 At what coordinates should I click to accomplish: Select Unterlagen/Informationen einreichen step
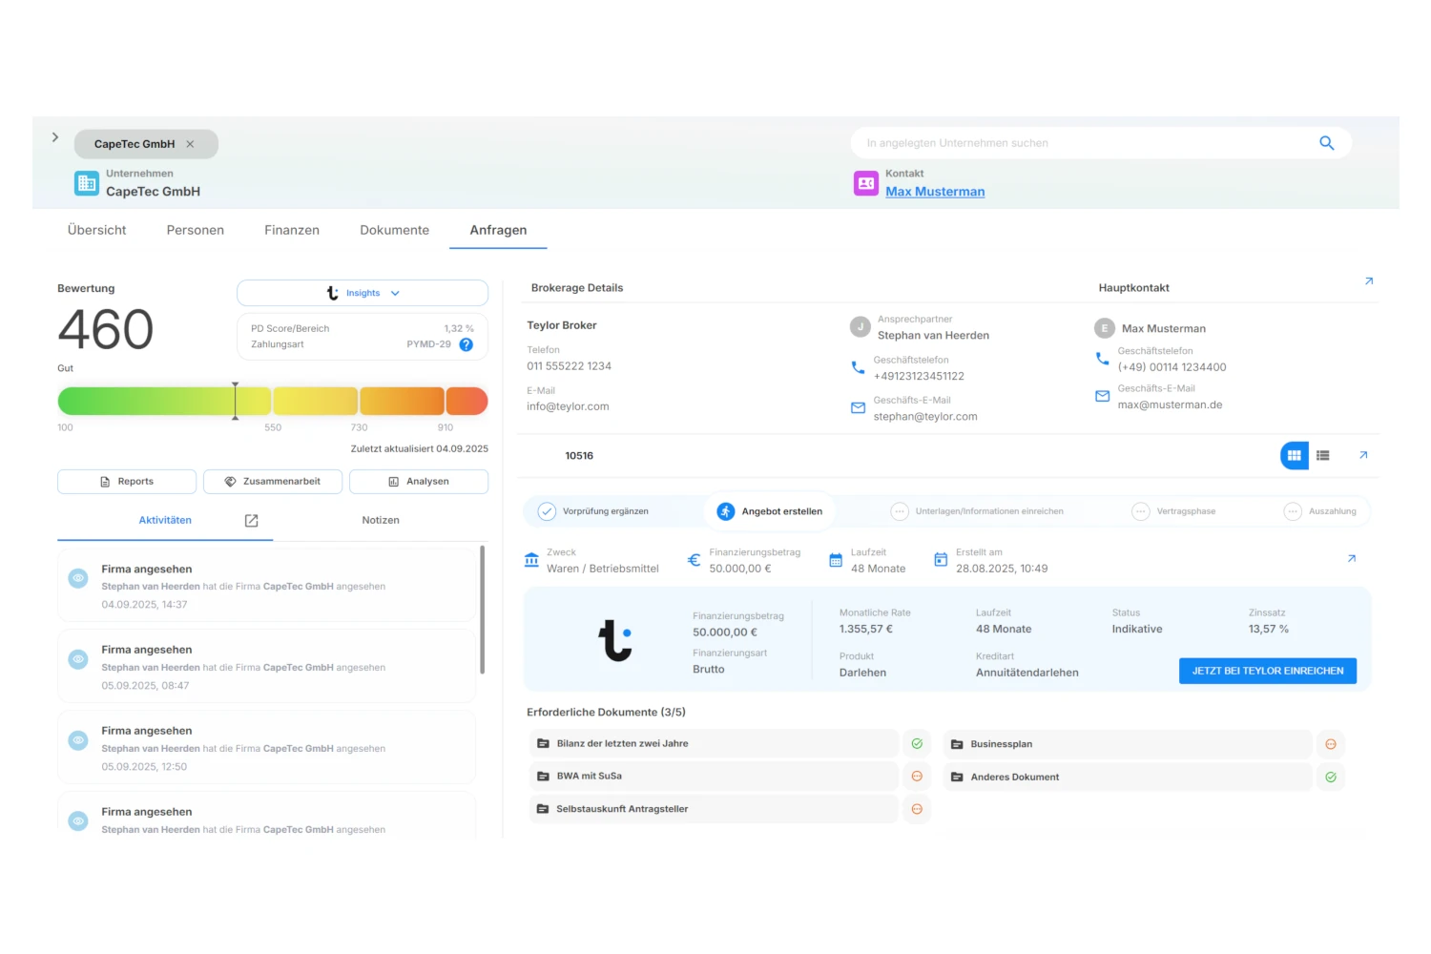pos(978,511)
